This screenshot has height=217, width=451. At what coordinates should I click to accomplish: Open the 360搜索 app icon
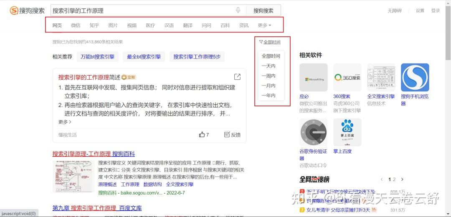[x=347, y=77]
